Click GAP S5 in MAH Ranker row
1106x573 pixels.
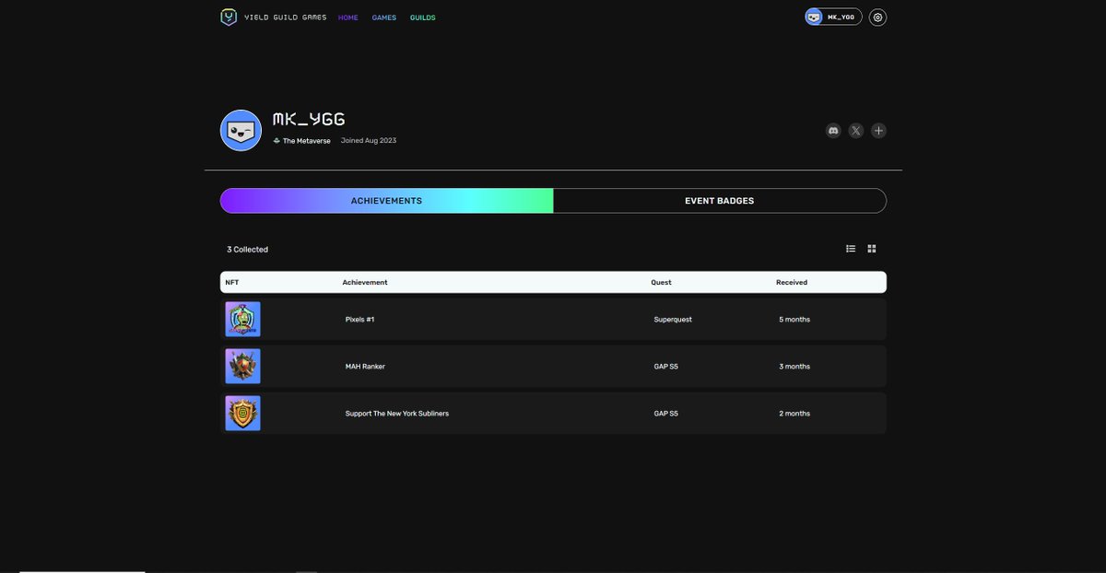click(x=666, y=367)
